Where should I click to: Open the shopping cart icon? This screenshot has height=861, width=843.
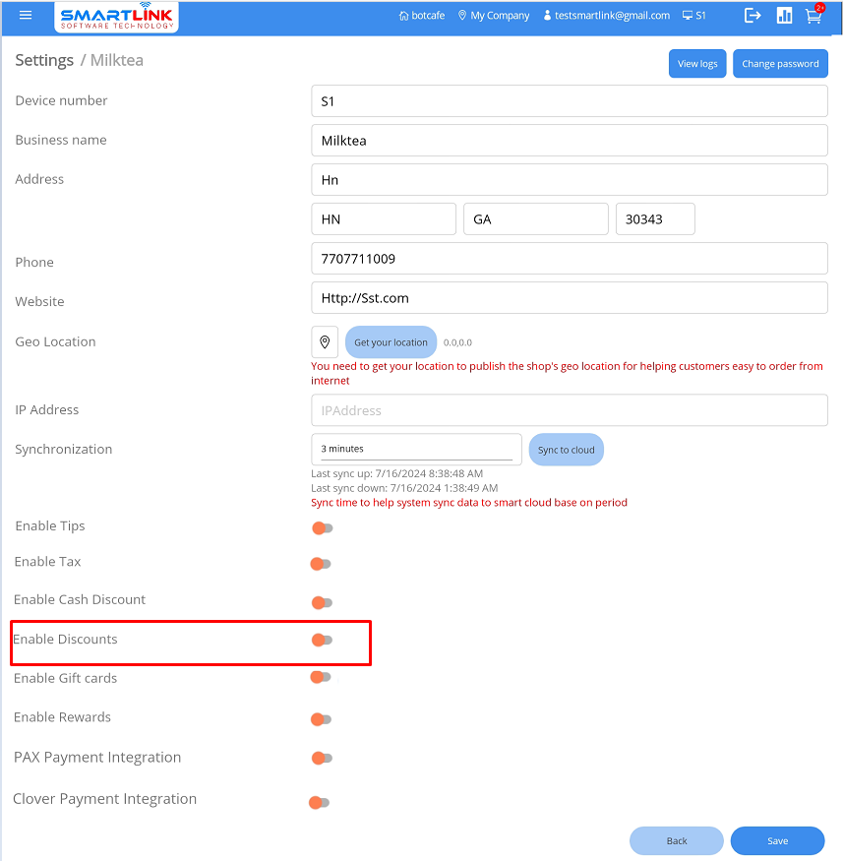[x=813, y=16]
